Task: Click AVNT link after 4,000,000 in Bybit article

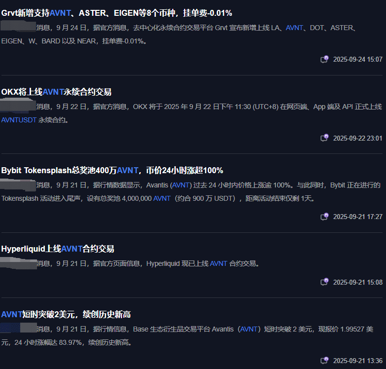Action: pyautogui.click(x=162, y=198)
